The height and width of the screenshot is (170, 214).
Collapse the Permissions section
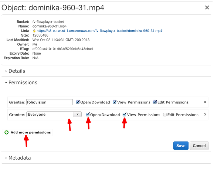21,82
